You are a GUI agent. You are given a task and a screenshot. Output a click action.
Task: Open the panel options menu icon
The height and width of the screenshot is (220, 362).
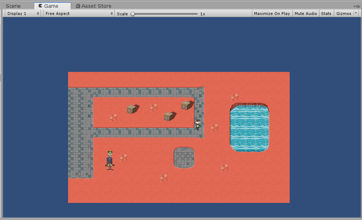point(357,6)
